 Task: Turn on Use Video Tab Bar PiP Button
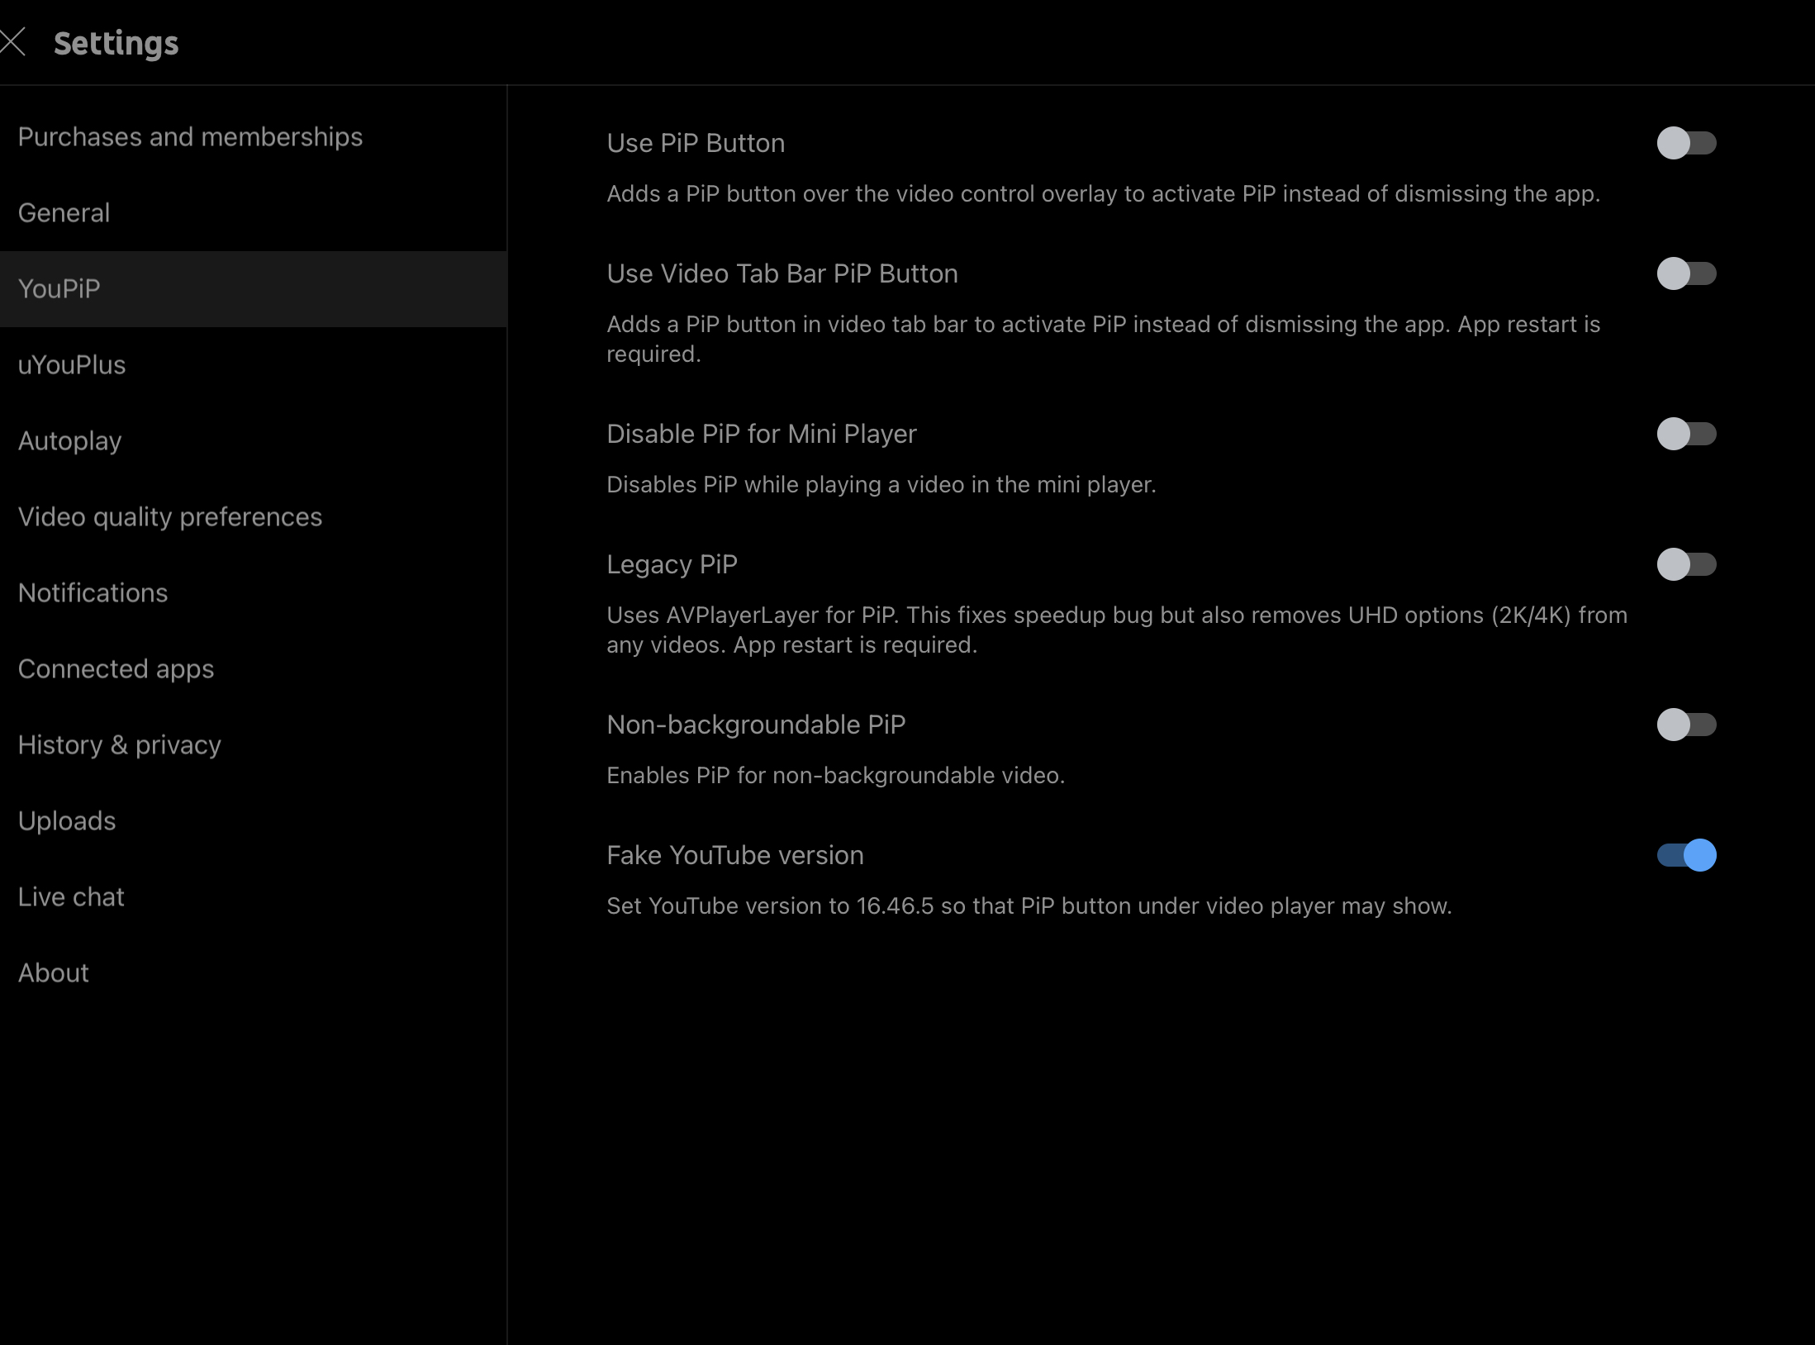pos(1687,274)
